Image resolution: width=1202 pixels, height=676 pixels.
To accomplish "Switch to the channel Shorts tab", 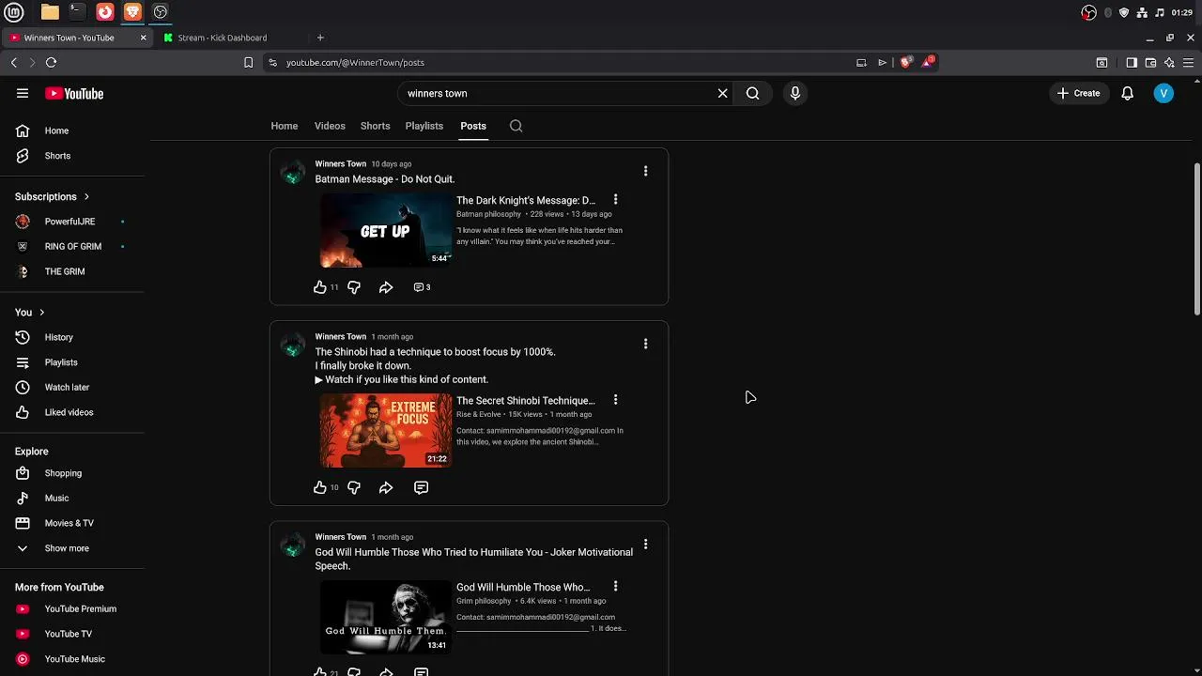I will [x=375, y=126].
